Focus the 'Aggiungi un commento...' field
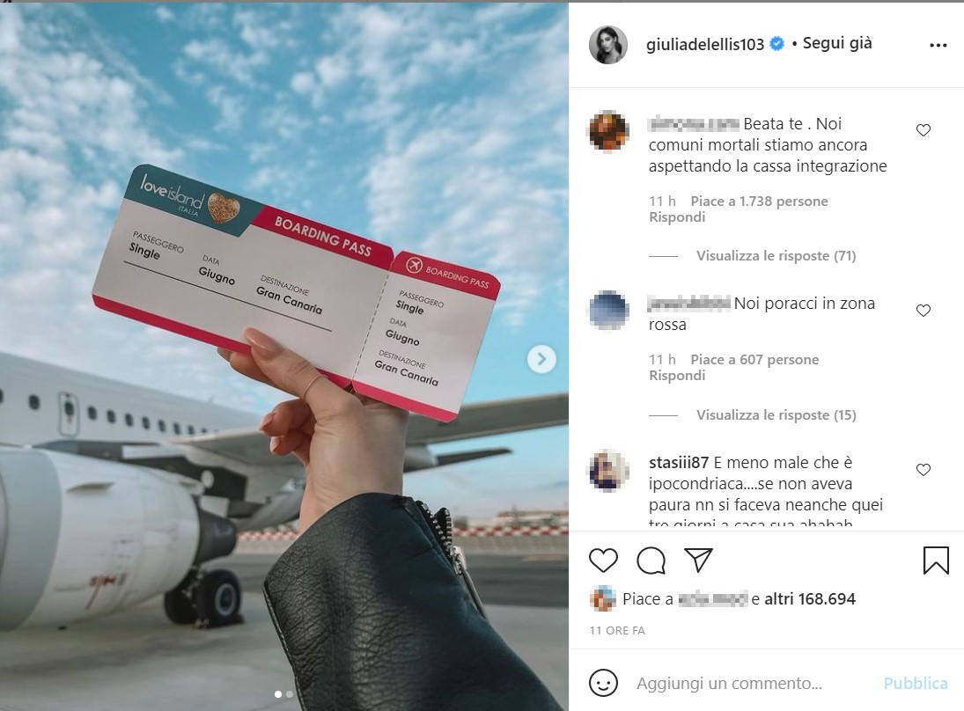The image size is (964, 711). click(729, 684)
